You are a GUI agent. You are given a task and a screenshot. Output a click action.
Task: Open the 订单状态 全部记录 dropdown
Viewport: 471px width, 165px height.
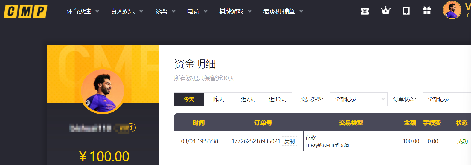[x=447, y=99]
